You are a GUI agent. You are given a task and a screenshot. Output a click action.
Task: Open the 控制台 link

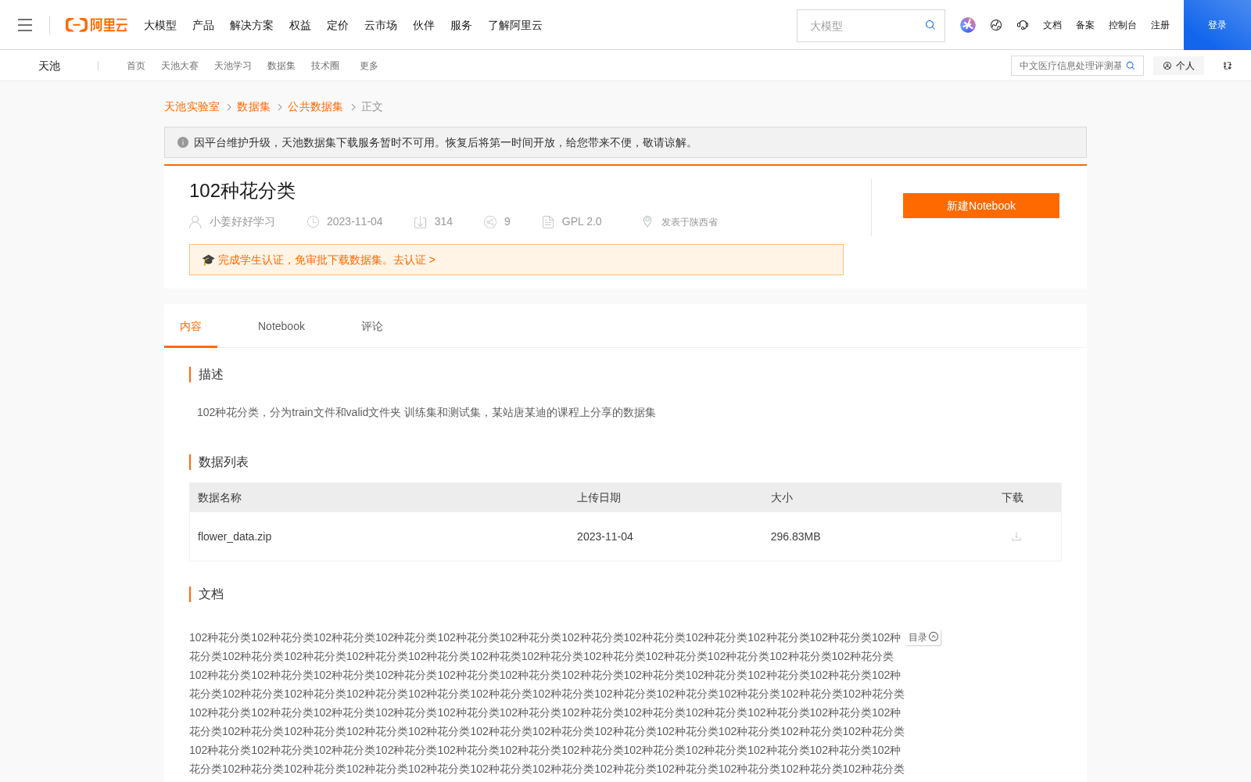pyautogui.click(x=1123, y=25)
